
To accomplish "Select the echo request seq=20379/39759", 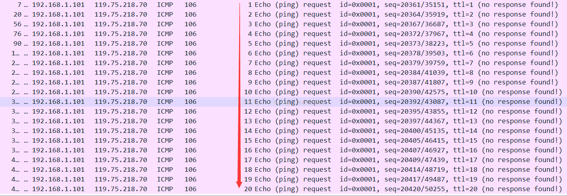I will click(x=283, y=63).
